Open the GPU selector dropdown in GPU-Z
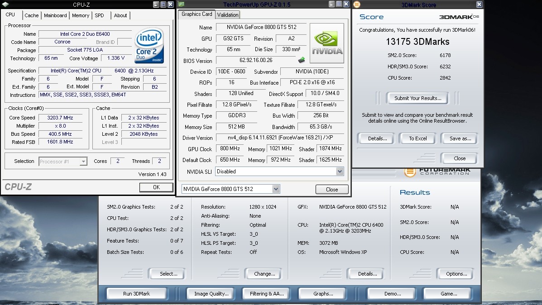Screen dimensions: 542x305 (275, 189)
